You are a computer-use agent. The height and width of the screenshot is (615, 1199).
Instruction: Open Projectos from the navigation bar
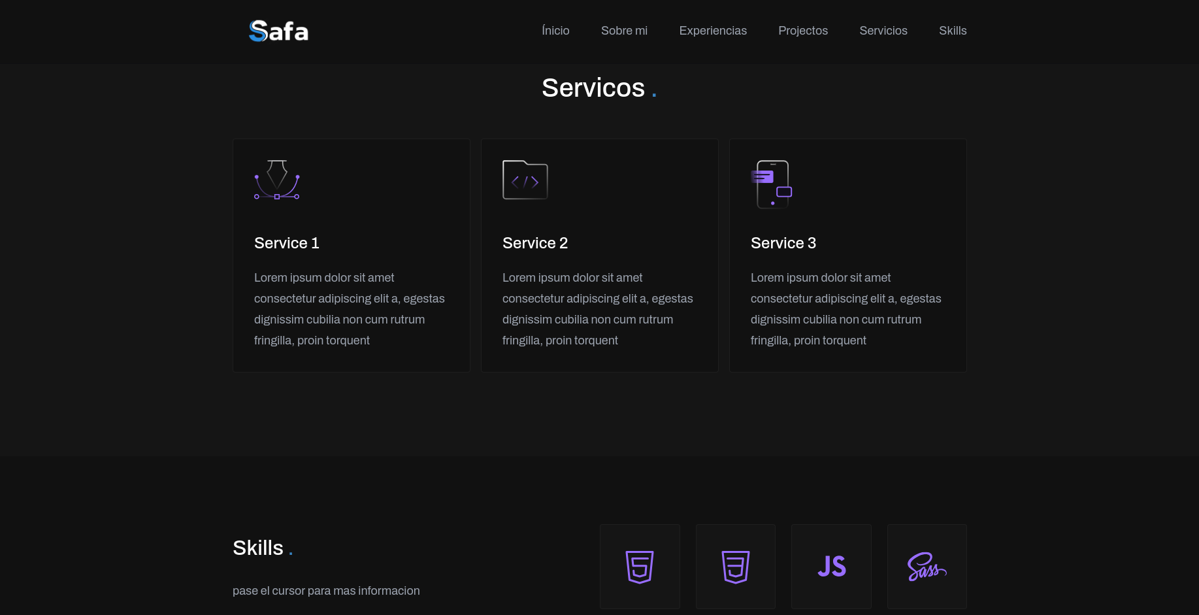[803, 31]
